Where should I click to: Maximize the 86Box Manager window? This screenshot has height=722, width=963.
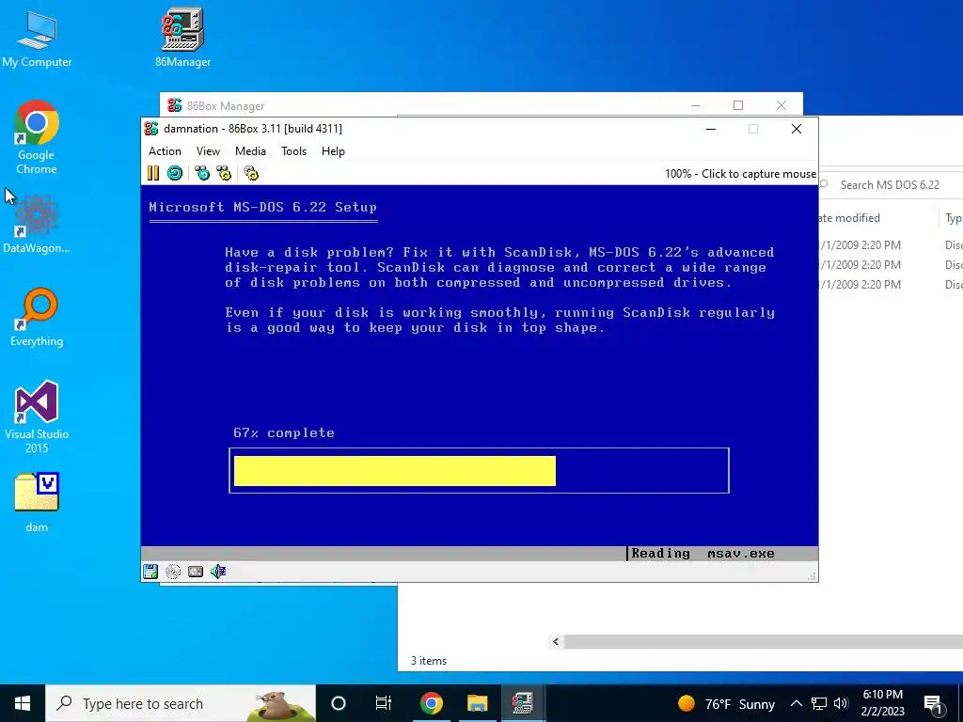click(738, 105)
